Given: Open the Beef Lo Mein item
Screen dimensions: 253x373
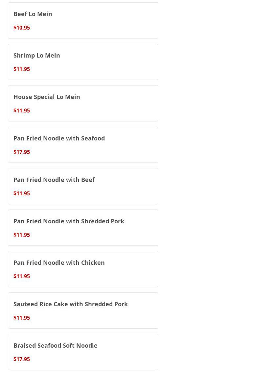Looking at the screenshot, I should [33, 14].
